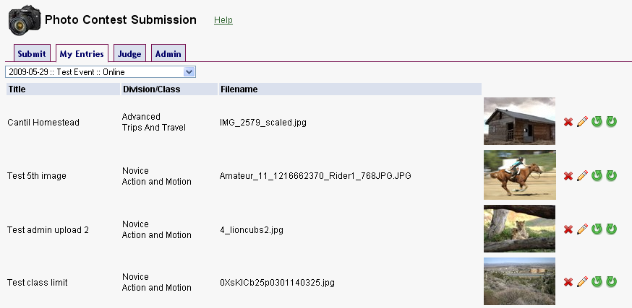Delete the Test 5th image entry
632x308 pixels.
pyautogui.click(x=568, y=176)
